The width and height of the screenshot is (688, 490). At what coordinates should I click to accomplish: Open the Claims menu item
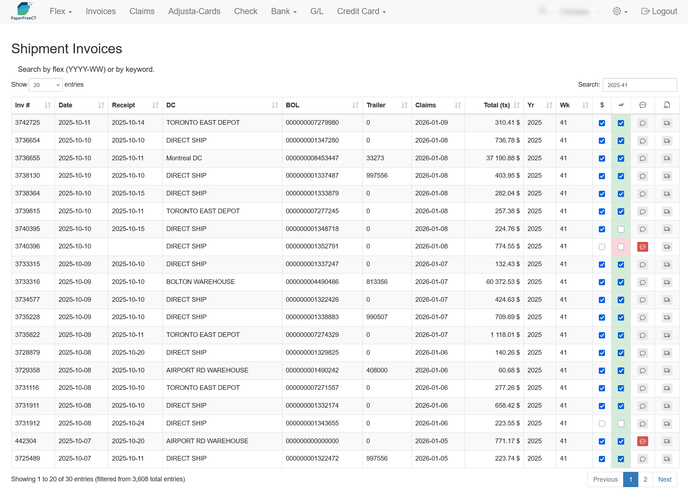tap(142, 12)
